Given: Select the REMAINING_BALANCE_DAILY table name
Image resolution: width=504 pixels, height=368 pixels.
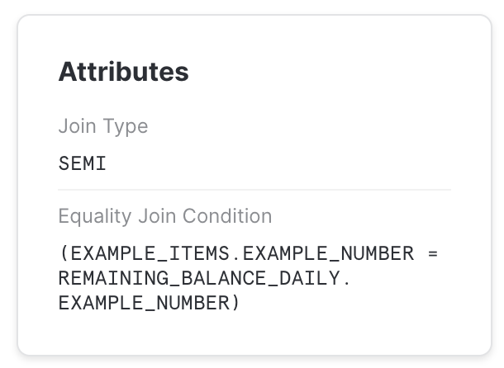Looking at the screenshot, I should [x=198, y=279].
